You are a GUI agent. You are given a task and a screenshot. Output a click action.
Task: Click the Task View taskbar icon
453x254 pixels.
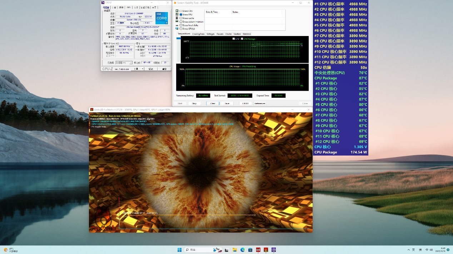(227, 250)
